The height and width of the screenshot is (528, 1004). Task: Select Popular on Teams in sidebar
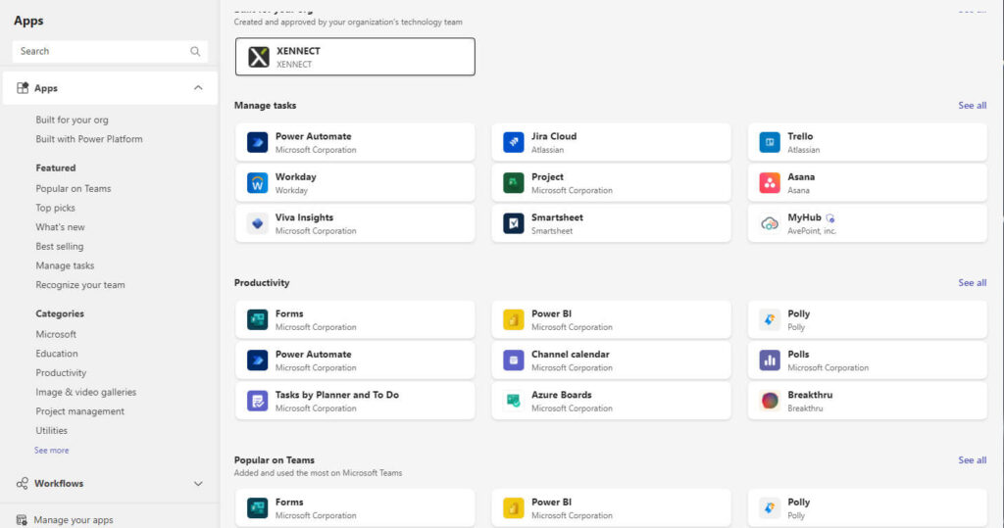(73, 189)
